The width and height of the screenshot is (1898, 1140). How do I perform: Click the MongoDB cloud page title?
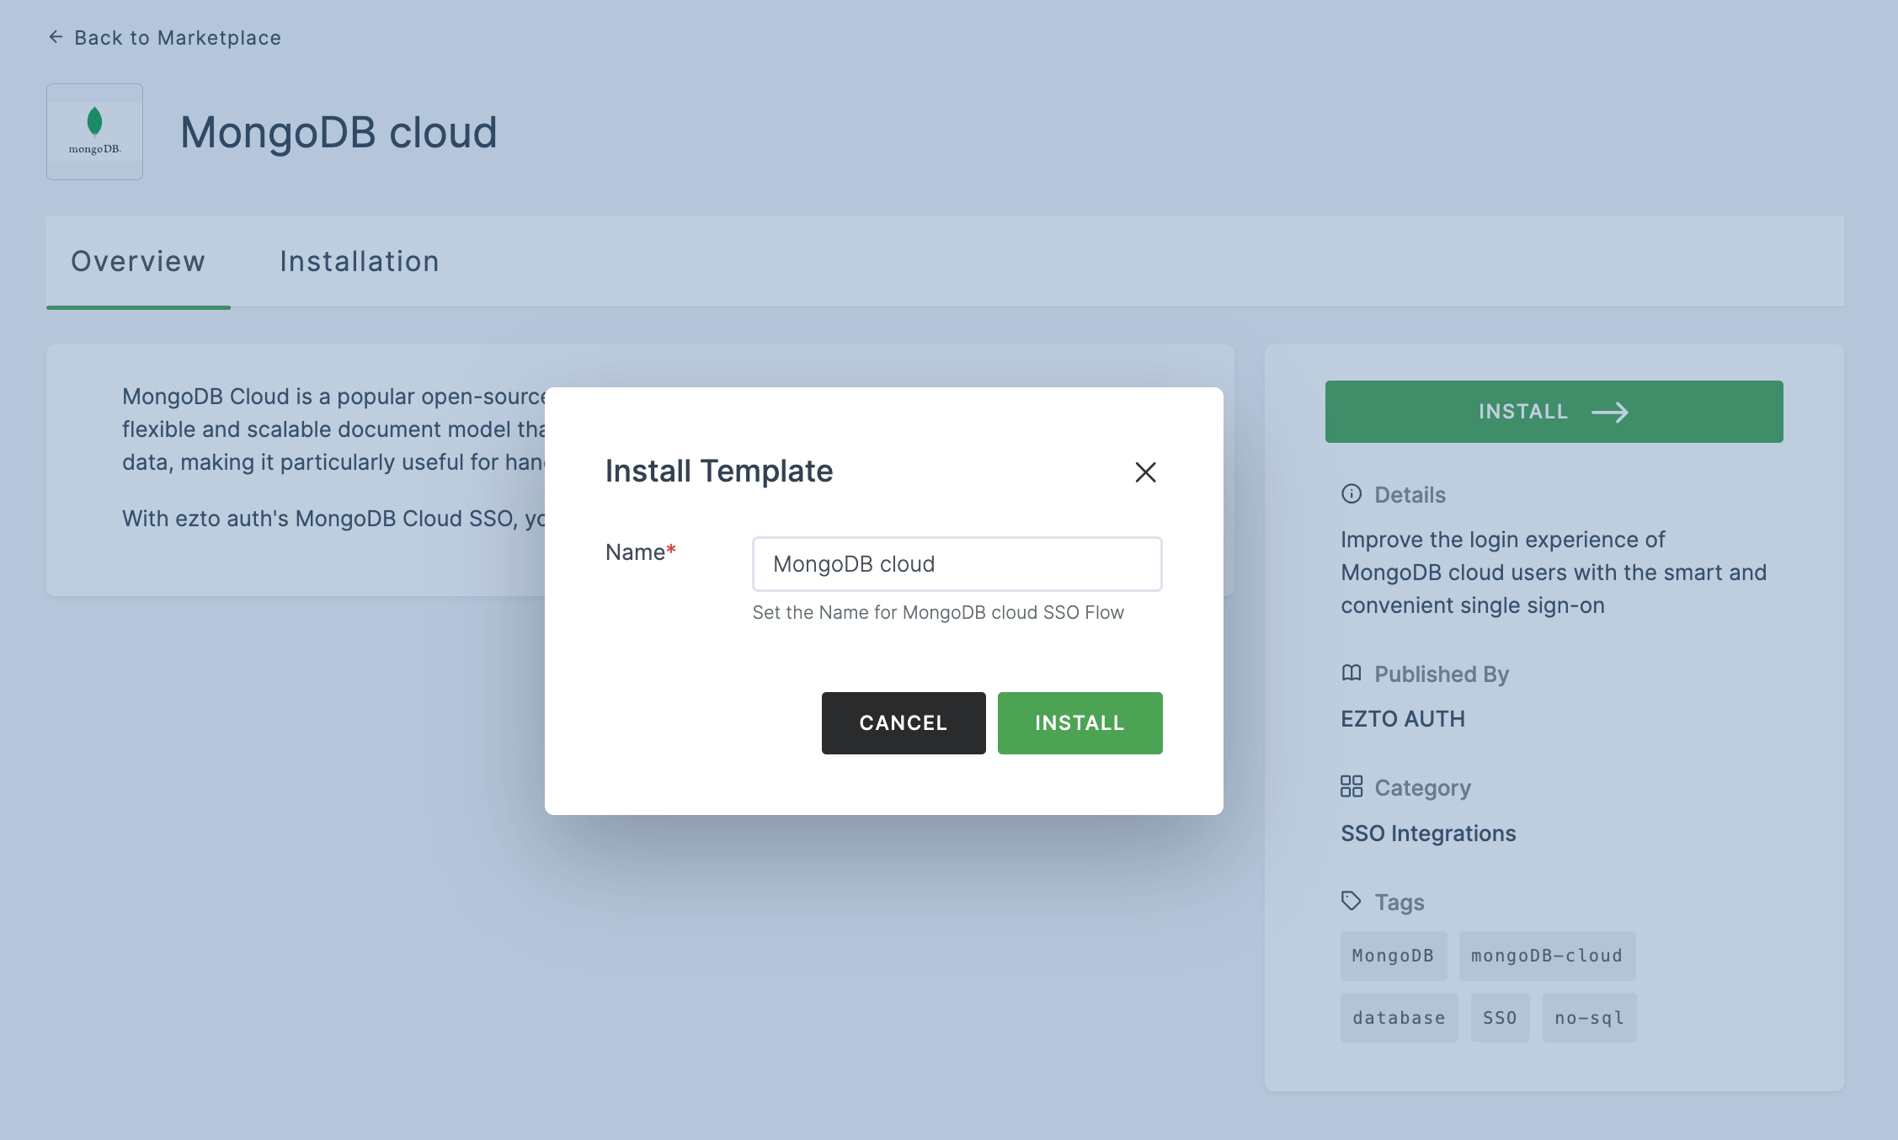pyautogui.click(x=339, y=133)
